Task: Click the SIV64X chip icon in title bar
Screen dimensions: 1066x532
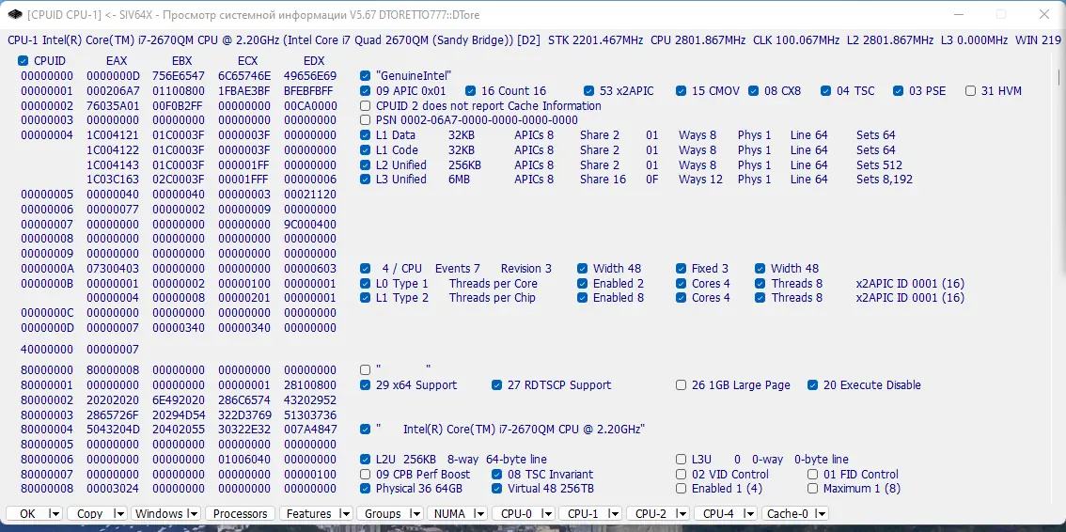Action: pyautogui.click(x=14, y=14)
